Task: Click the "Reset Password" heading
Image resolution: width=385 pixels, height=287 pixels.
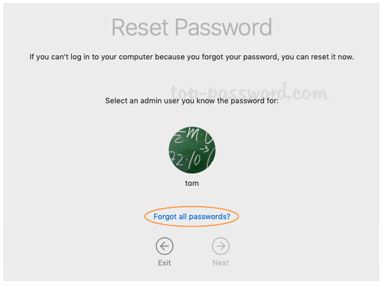Action: pos(192,27)
